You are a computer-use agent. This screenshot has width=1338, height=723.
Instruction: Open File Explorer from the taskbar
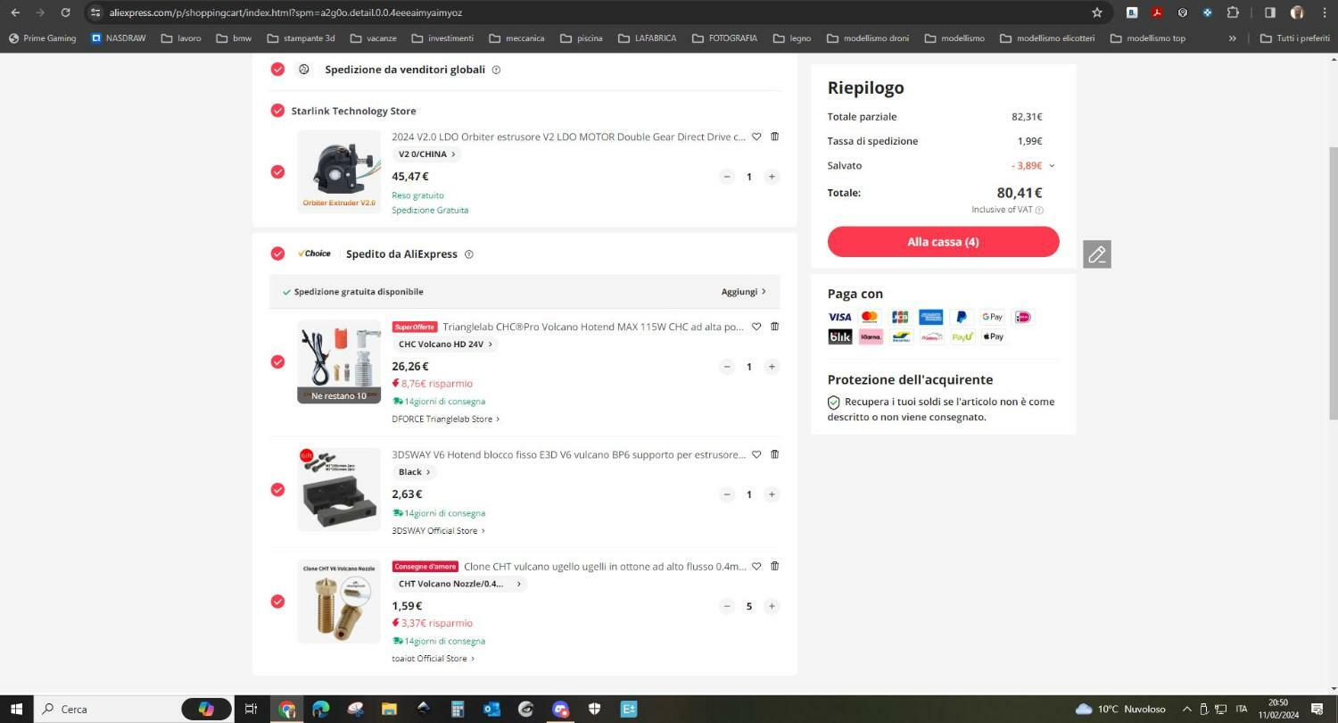pos(389,709)
